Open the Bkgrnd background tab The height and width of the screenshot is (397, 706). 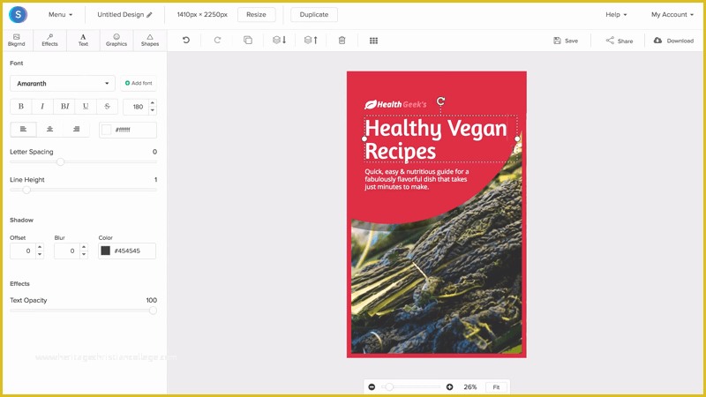click(17, 40)
